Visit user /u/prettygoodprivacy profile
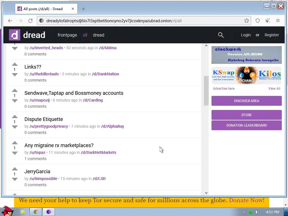This screenshot has height=216, width=288. [x=49, y=126]
